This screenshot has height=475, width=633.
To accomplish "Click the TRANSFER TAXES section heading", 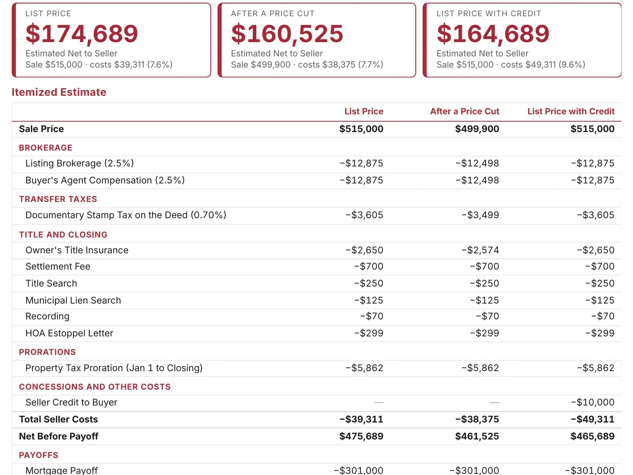I will click(x=58, y=199).
